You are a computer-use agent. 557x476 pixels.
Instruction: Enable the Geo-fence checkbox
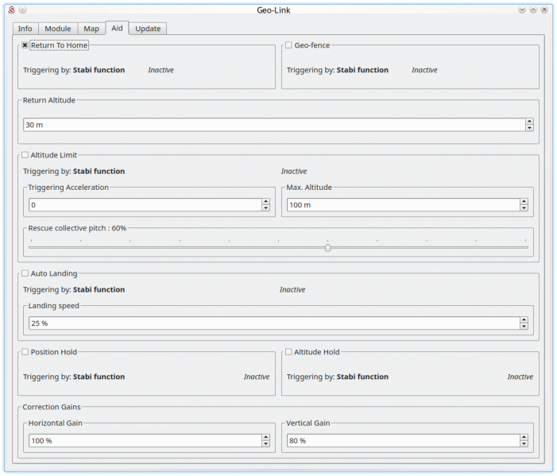coord(288,45)
